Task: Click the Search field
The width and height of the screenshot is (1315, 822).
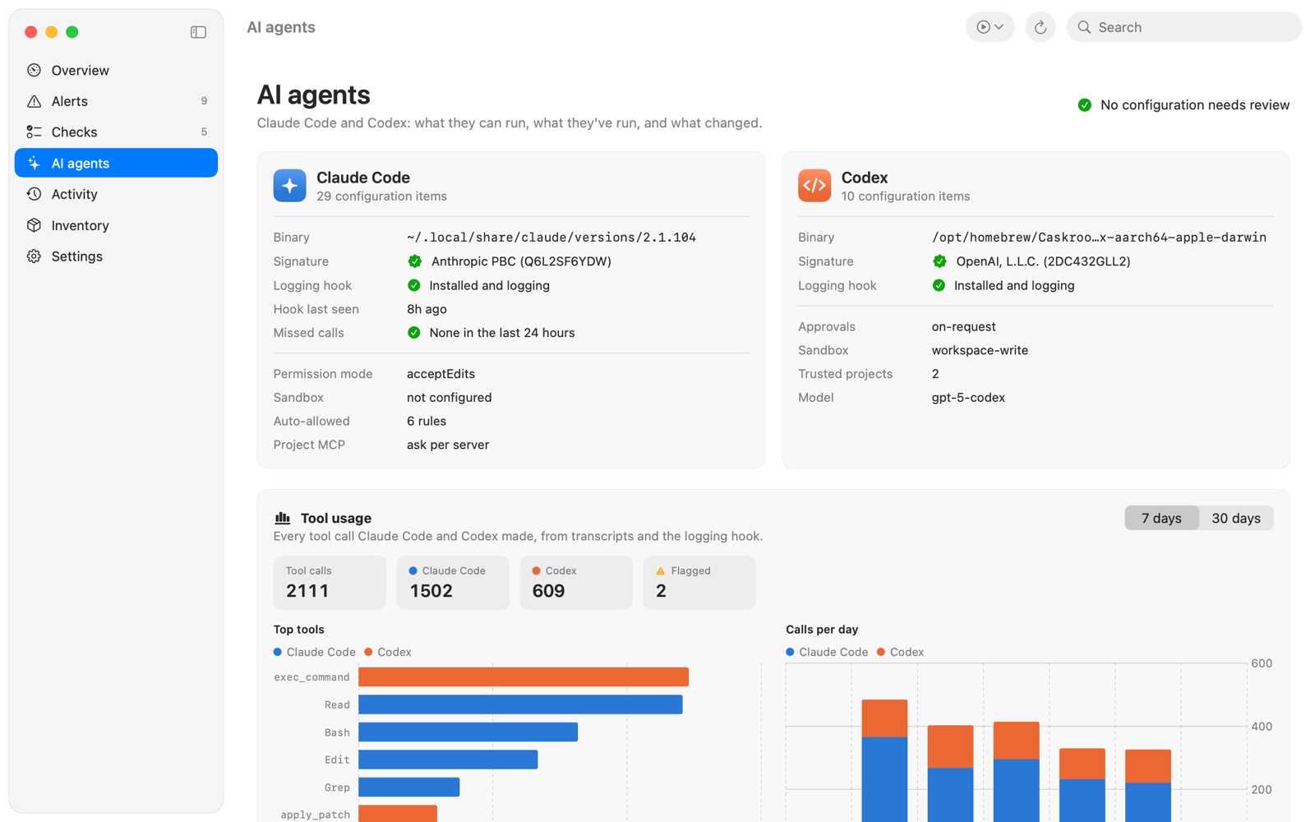Action: pos(1183,27)
